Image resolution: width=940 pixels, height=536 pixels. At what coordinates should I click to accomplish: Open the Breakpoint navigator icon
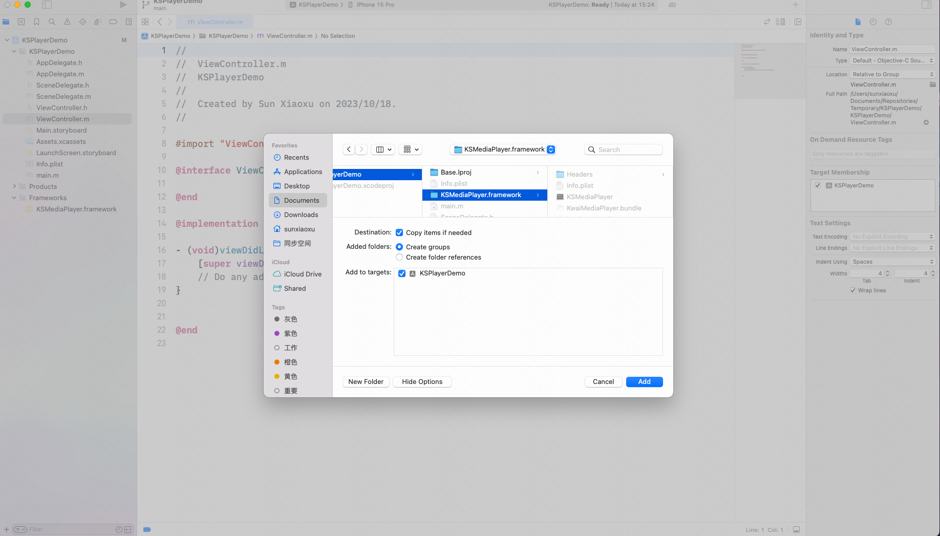click(113, 22)
